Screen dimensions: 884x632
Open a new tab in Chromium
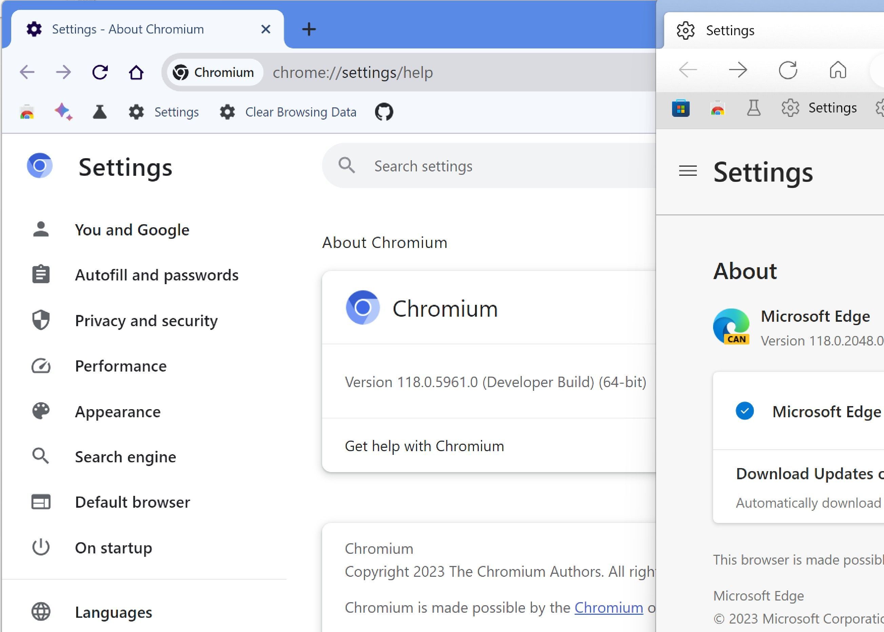[309, 29]
